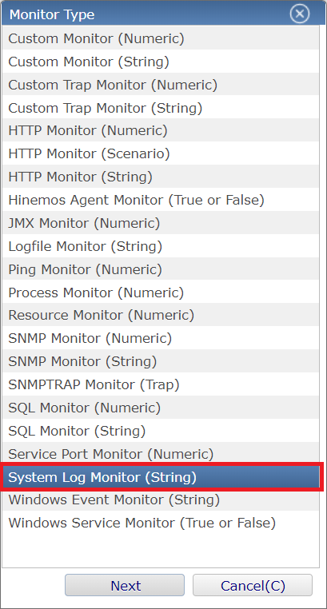Close the Monitor Type dialog
Screen dimensions: 327x609
point(300,14)
